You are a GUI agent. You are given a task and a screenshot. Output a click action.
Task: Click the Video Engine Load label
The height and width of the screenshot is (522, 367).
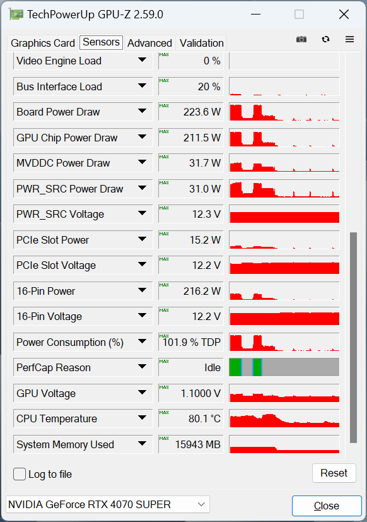tap(59, 61)
